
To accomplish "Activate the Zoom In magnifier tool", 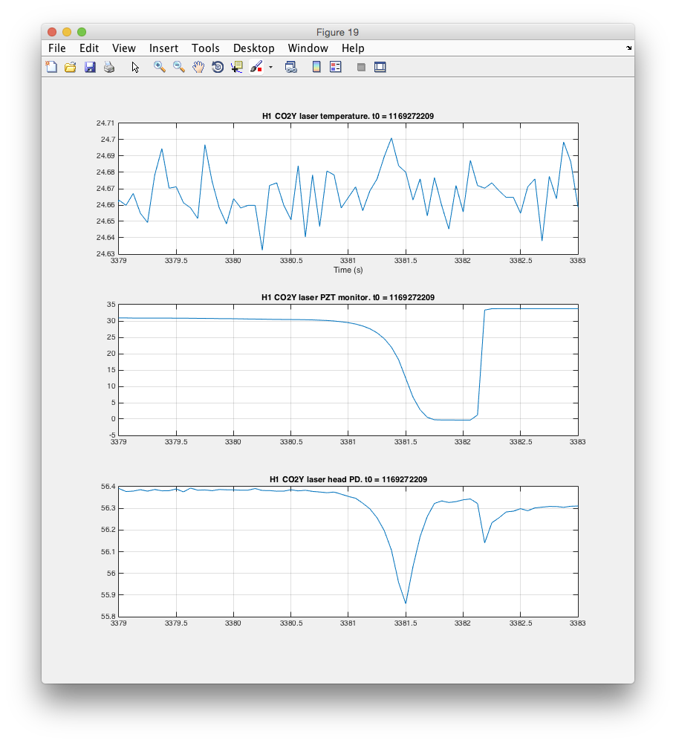I will point(160,68).
